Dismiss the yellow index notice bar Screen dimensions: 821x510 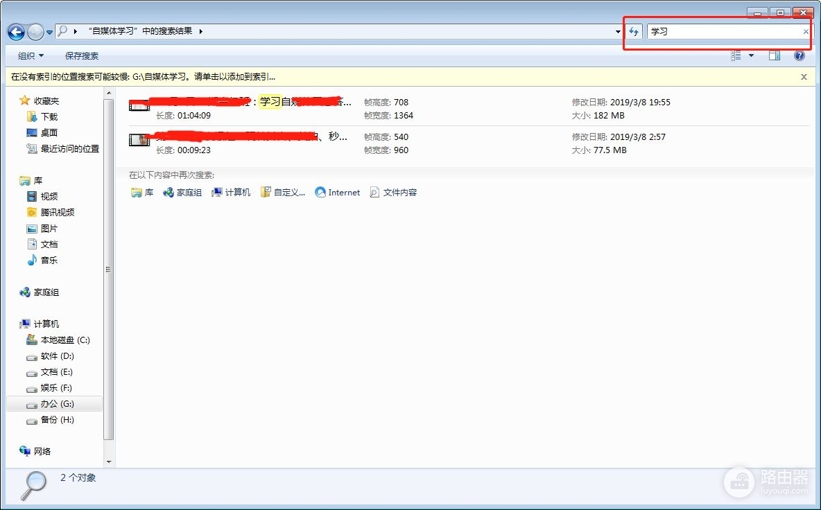click(804, 77)
